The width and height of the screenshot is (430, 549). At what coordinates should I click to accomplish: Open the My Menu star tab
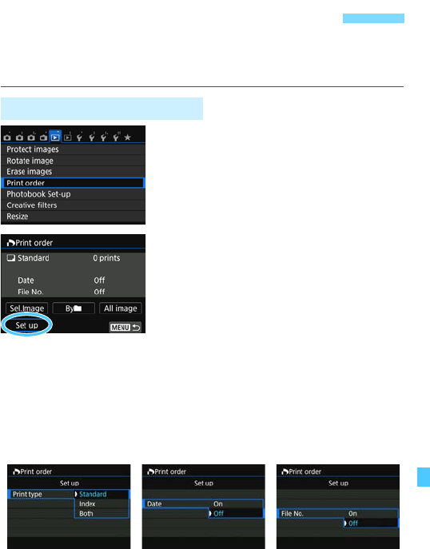[x=127, y=137]
